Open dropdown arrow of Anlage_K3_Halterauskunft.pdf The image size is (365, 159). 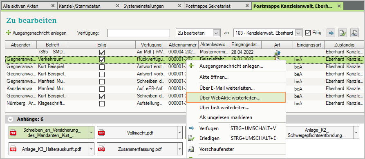[91, 149]
